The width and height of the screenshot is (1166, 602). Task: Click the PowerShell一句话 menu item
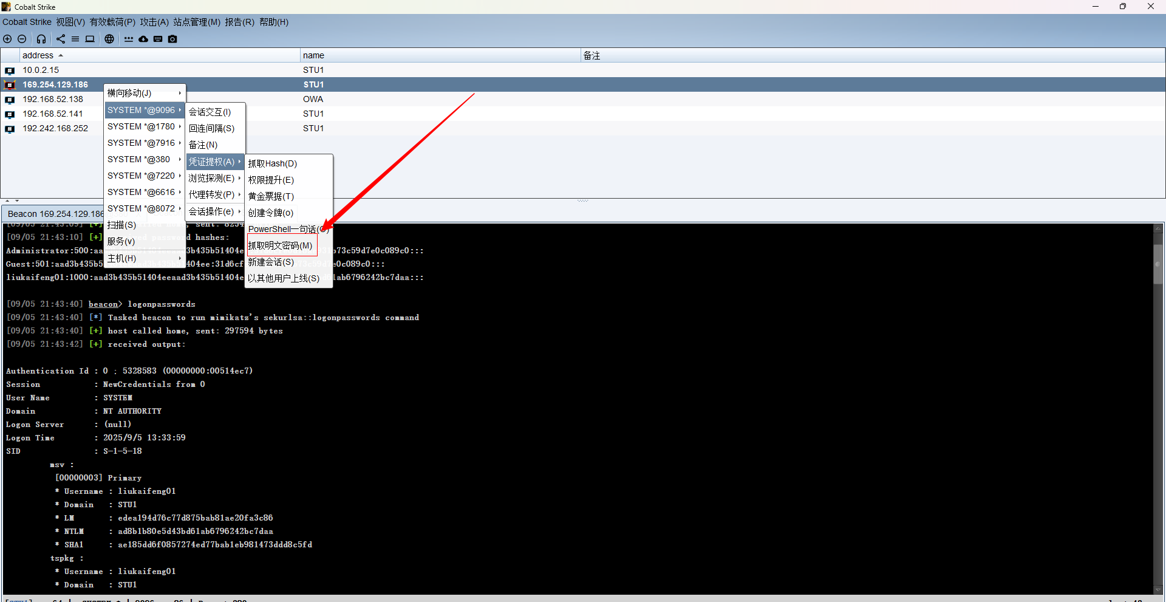tap(288, 229)
